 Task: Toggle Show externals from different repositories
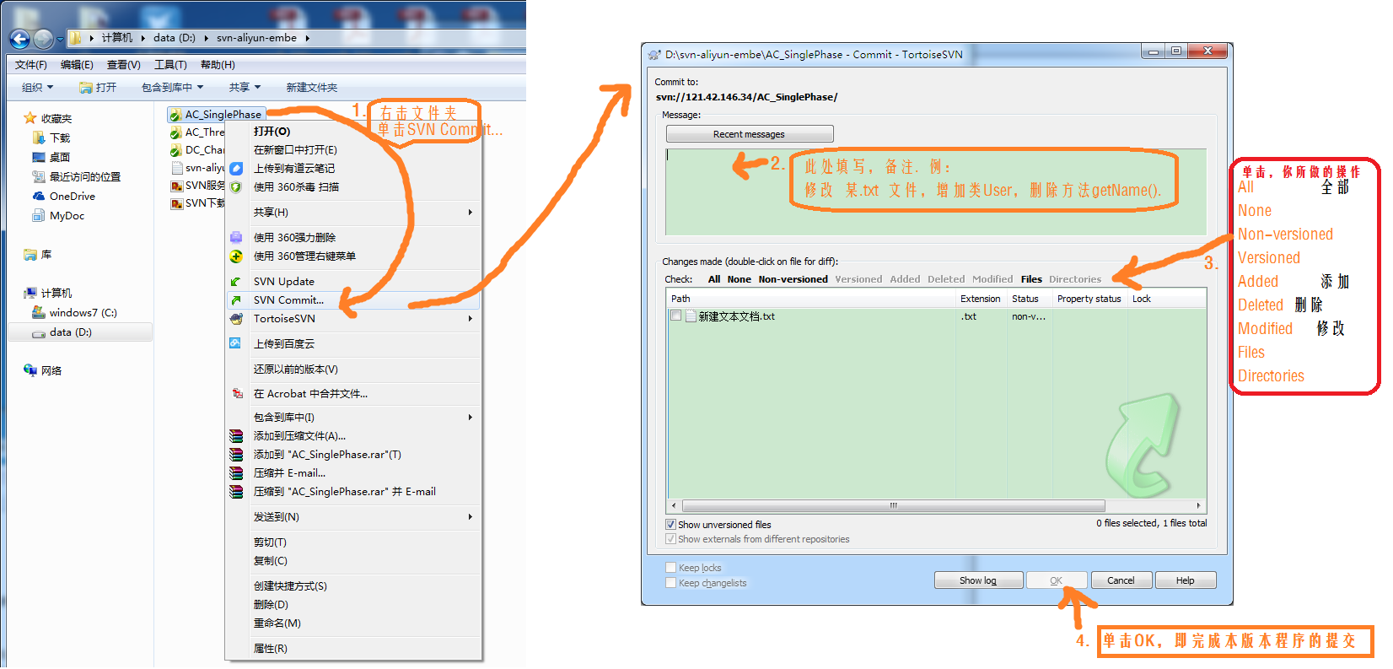(x=670, y=538)
